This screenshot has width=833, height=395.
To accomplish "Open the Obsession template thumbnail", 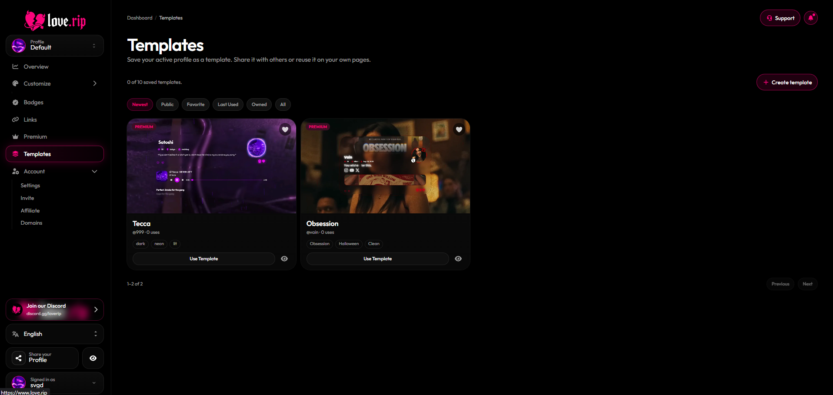I will coord(385,166).
